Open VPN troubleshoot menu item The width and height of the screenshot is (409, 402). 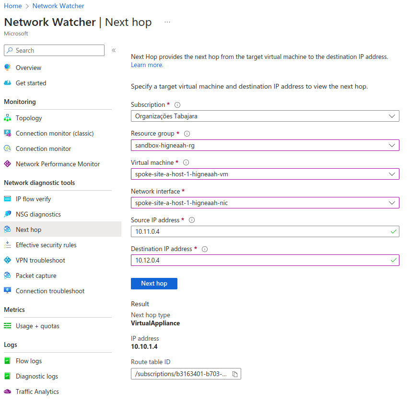pyautogui.click(x=40, y=260)
